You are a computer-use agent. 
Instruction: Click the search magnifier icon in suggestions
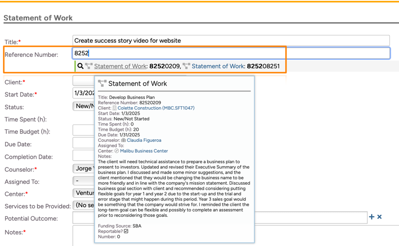[x=80, y=66]
